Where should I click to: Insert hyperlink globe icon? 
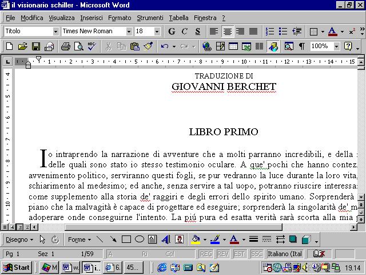[x=207, y=46]
